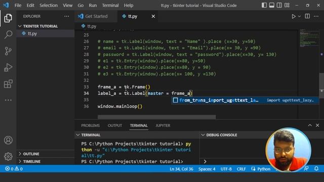The image size is (324, 182).
Task: Switch to the OUTPUT panel tab
Action: click(x=115, y=125)
